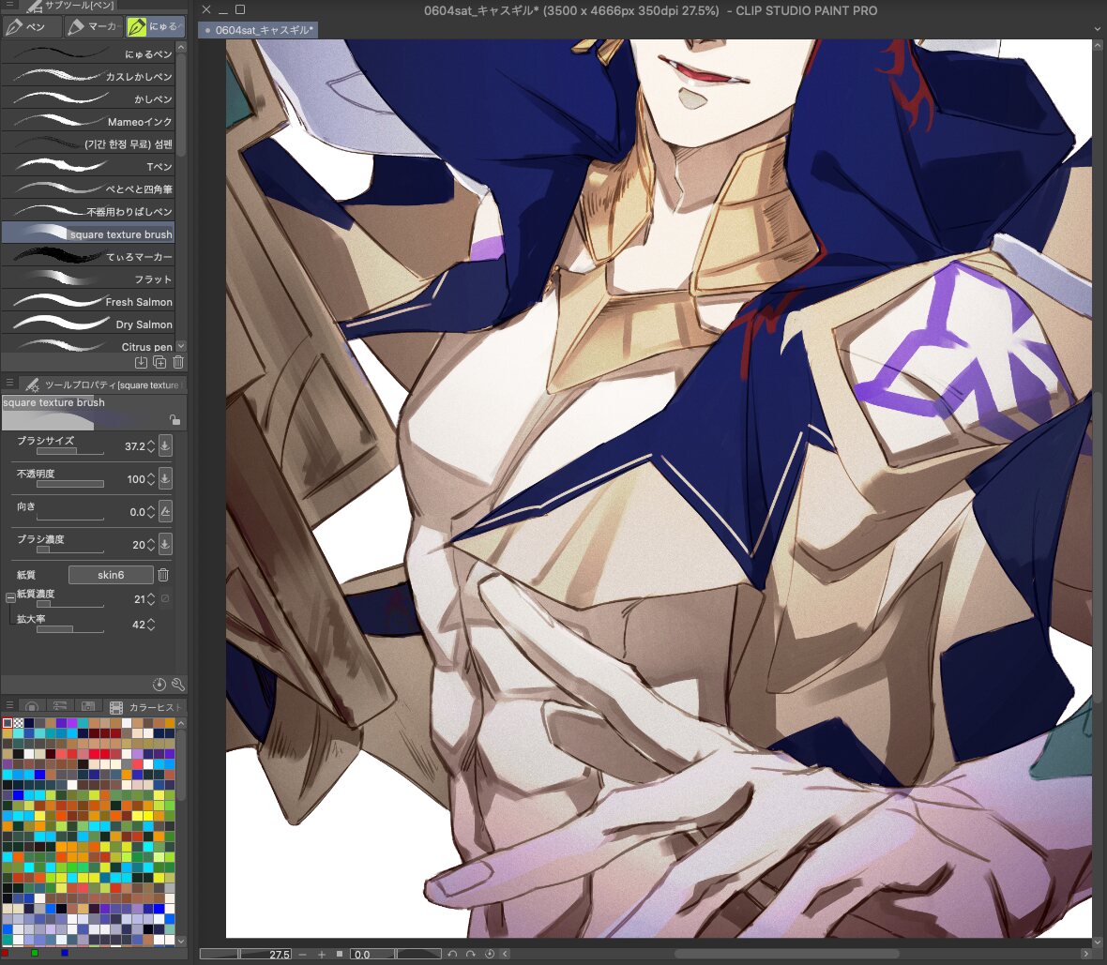Click the duplicate sub tool icon
1107x965 pixels.
(159, 362)
